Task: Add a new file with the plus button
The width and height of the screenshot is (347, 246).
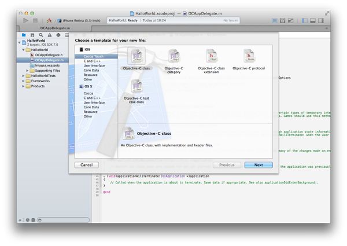Action: [x=20, y=220]
